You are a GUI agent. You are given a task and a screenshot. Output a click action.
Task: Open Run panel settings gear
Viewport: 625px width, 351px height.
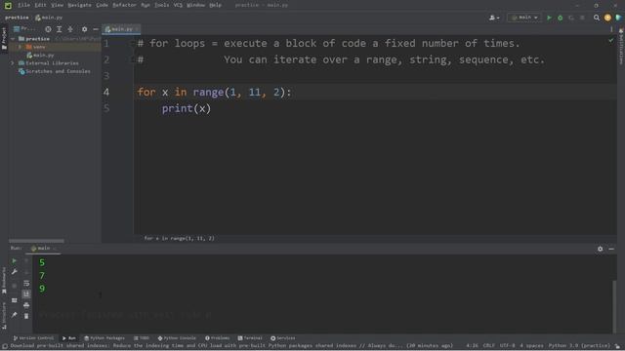[x=600, y=249]
